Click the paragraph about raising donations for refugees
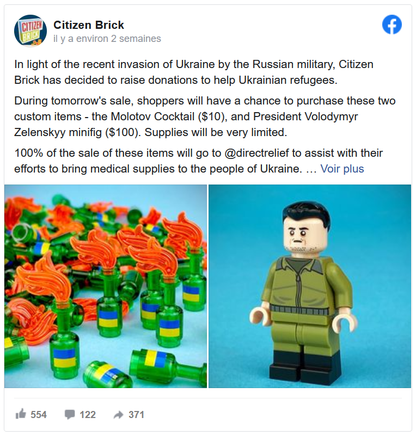Screen dimensions: 416x436 point(194,72)
